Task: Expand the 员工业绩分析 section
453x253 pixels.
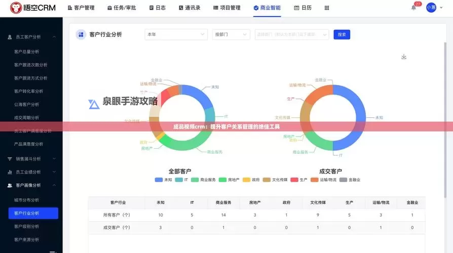Action: pyautogui.click(x=54, y=172)
